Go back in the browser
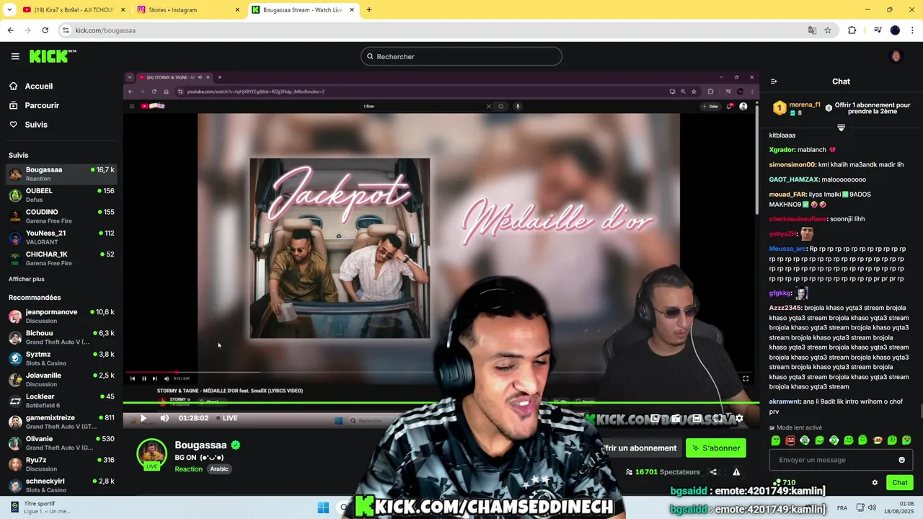The width and height of the screenshot is (923, 519). [10, 30]
